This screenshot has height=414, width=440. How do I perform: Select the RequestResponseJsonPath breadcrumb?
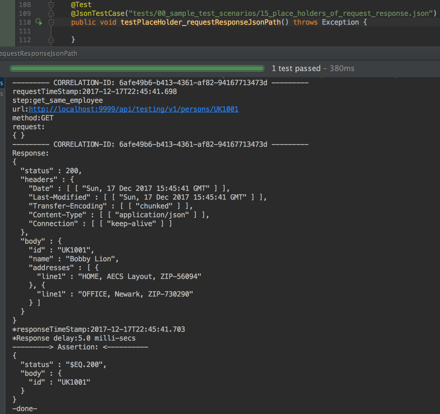(38, 54)
